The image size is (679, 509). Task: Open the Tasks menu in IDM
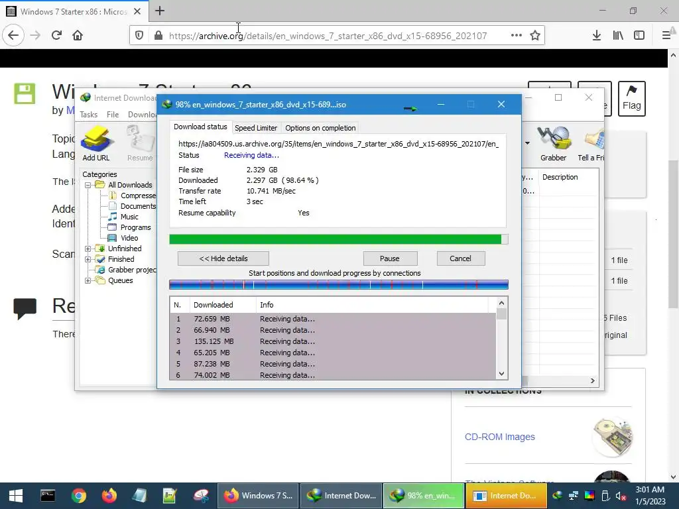89,114
